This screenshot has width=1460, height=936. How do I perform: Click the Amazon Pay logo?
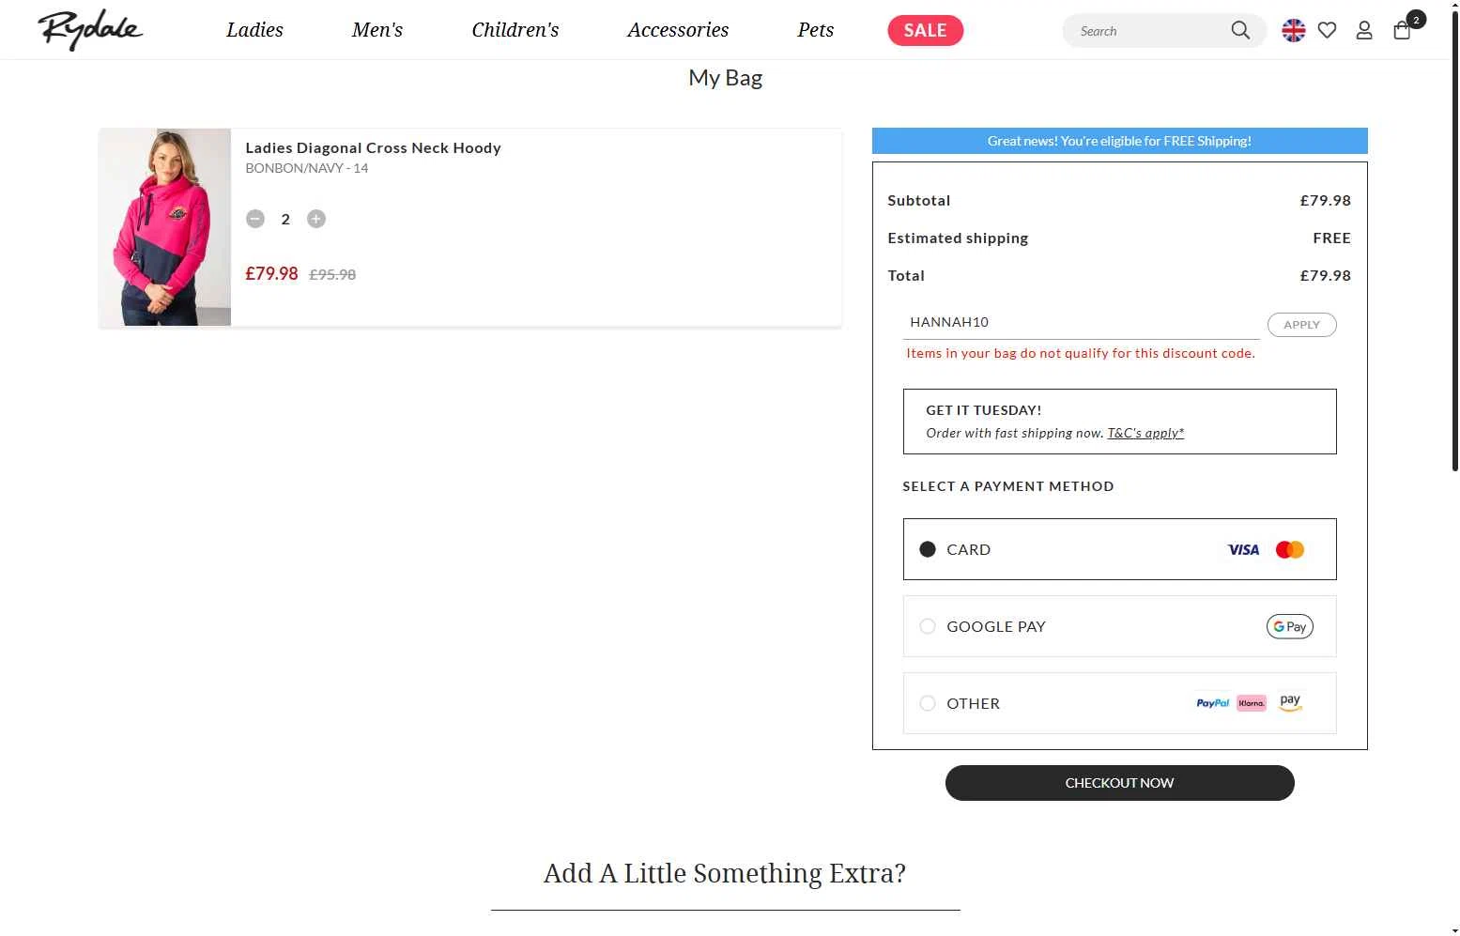(x=1291, y=702)
